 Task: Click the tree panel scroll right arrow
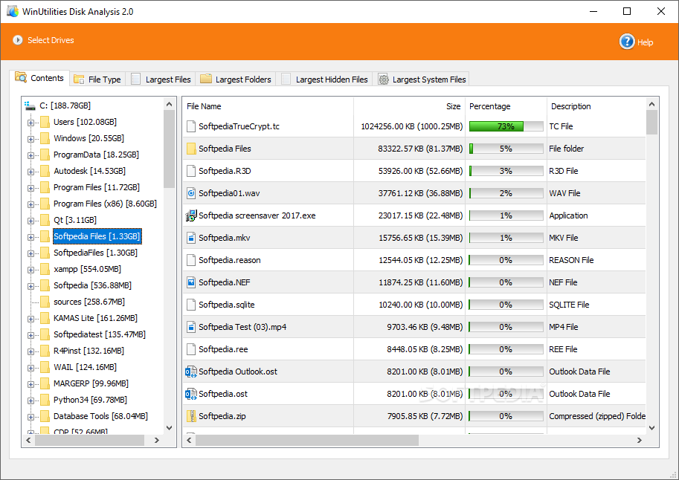click(157, 440)
